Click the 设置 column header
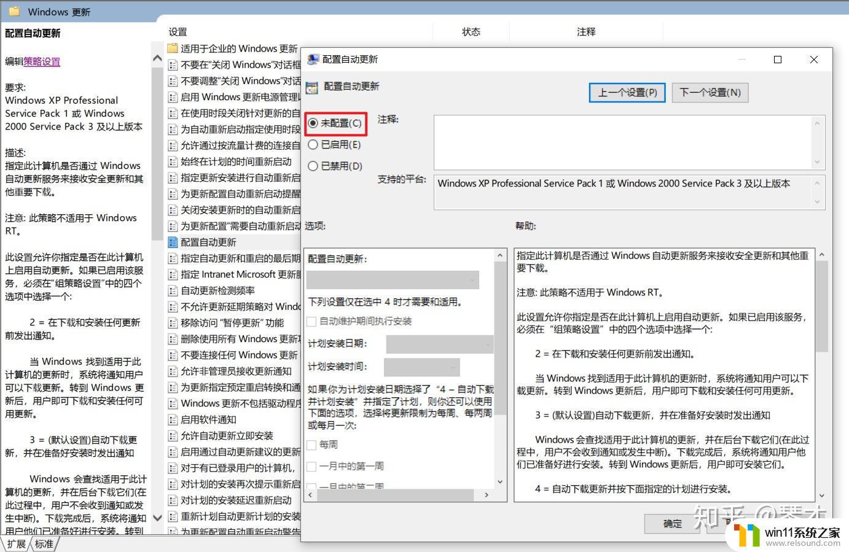This screenshot has height=552, width=849. (x=178, y=32)
